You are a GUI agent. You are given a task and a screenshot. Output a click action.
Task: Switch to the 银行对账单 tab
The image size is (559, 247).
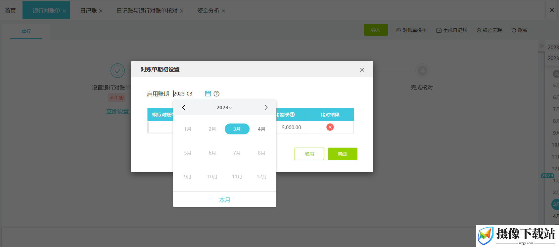pos(46,11)
